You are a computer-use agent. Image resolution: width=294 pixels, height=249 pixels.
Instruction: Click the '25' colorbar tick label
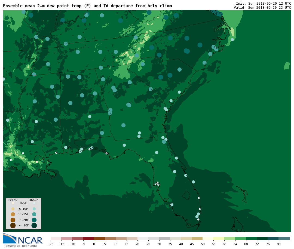(x=148, y=244)
